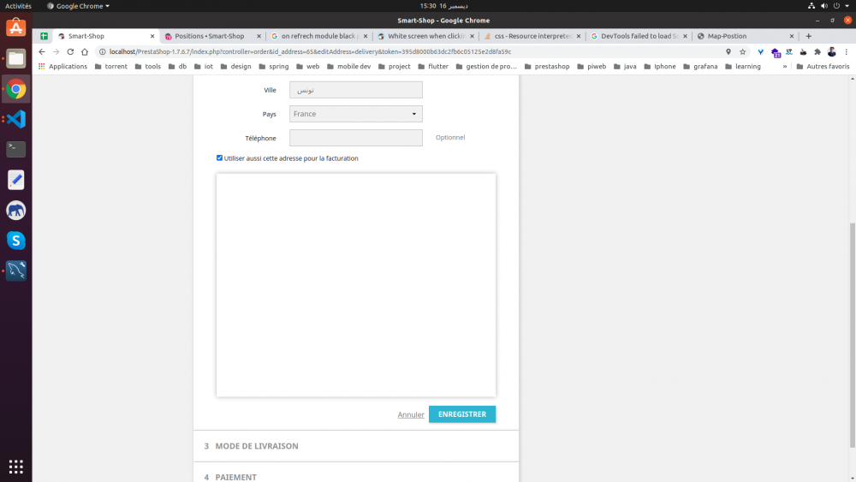
Task: View site information for localhost
Action: point(102,52)
